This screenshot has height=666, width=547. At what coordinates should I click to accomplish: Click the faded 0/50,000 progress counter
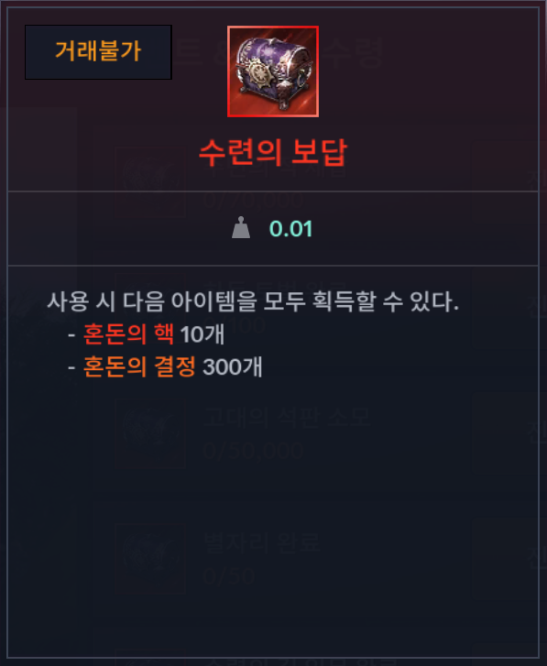point(254,450)
